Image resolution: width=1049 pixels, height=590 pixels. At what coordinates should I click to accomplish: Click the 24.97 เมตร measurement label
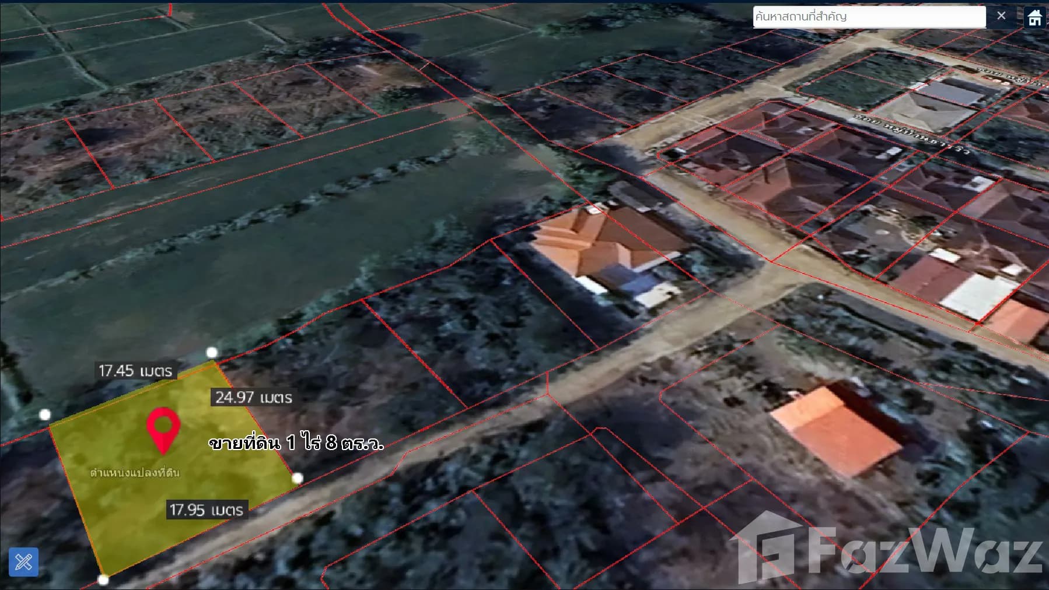pyautogui.click(x=253, y=398)
